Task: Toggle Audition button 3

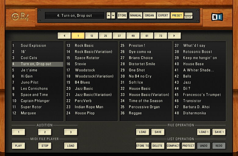Action: tap(71, 132)
